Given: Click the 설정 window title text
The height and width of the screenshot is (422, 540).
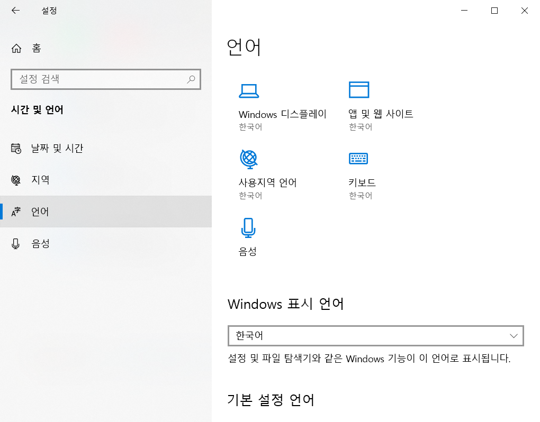Looking at the screenshot, I should tap(49, 11).
